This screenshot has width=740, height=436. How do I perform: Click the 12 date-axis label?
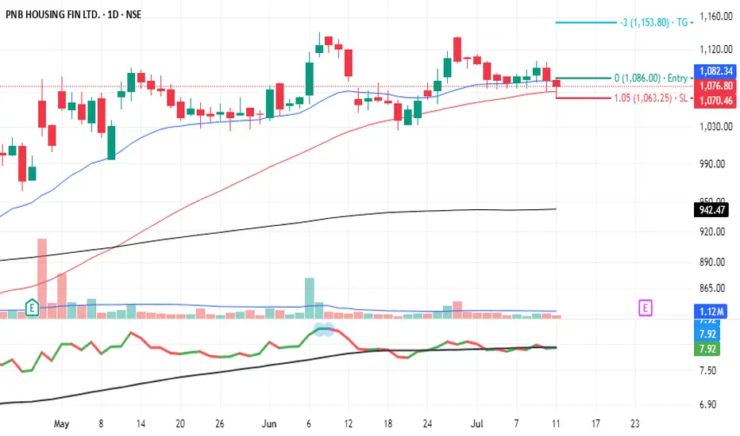[349, 424]
